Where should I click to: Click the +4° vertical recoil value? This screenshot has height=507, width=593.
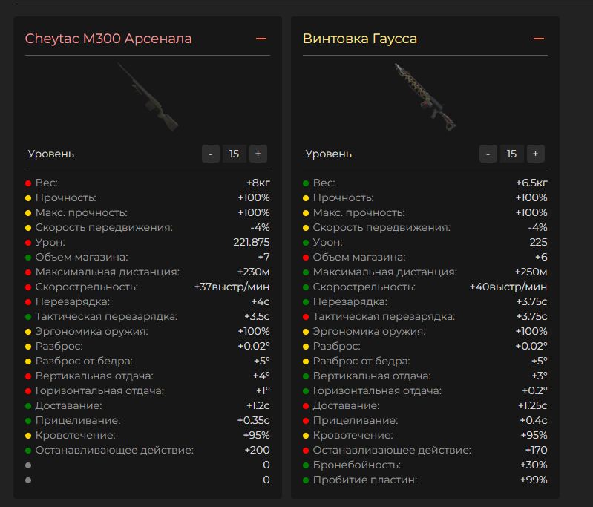pyautogui.click(x=261, y=376)
